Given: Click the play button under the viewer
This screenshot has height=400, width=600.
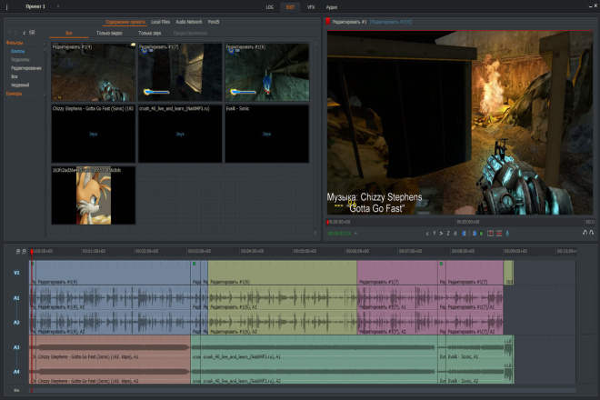Looking at the screenshot, I should point(441,233).
